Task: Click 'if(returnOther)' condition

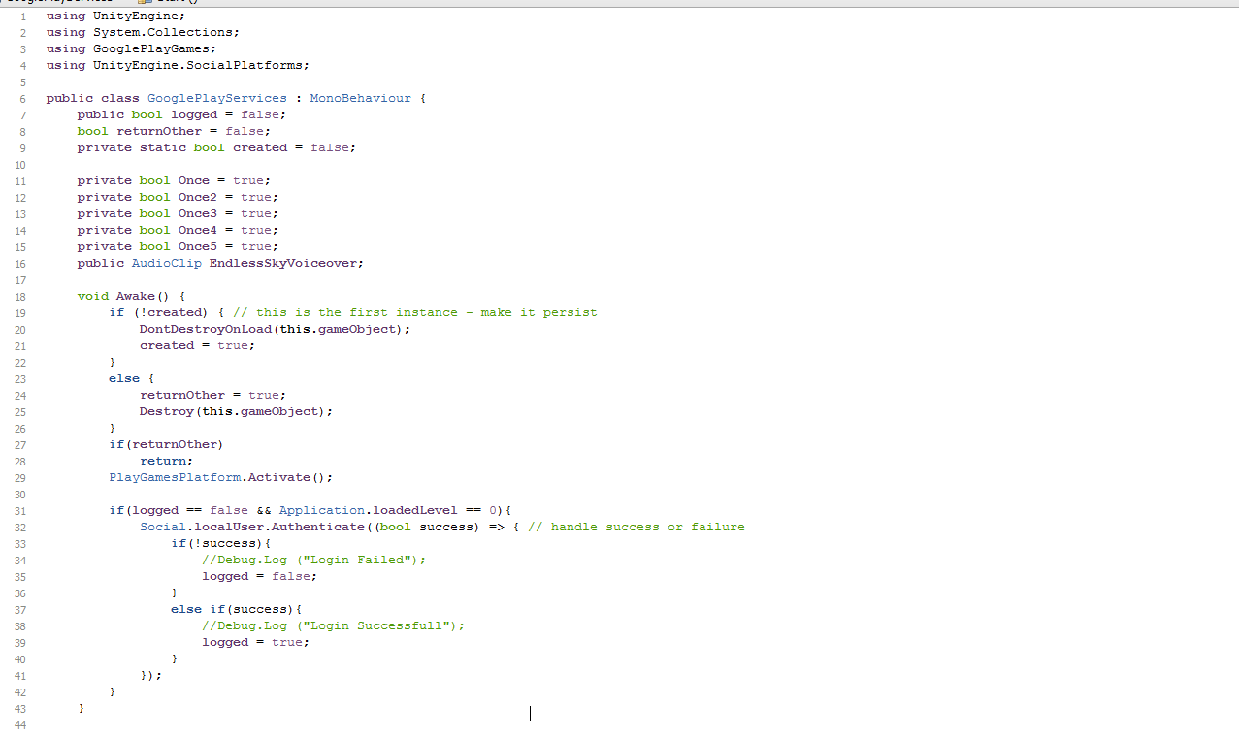Action: [166, 444]
